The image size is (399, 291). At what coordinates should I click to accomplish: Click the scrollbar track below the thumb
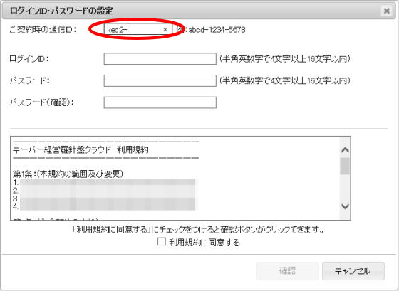pos(345,188)
